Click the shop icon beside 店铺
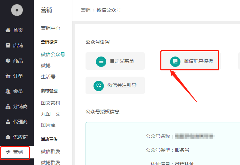Viewport: 240px width, 165px height. click(x=8, y=45)
